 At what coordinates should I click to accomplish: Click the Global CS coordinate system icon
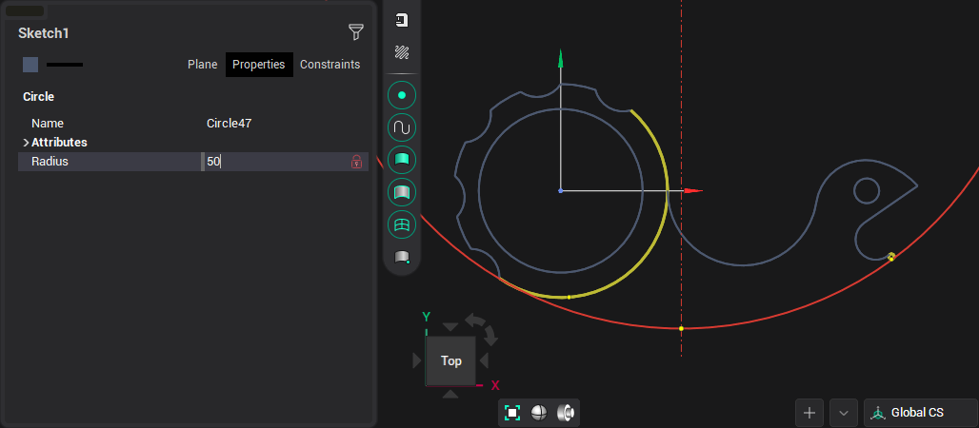[x=878, y=413]
